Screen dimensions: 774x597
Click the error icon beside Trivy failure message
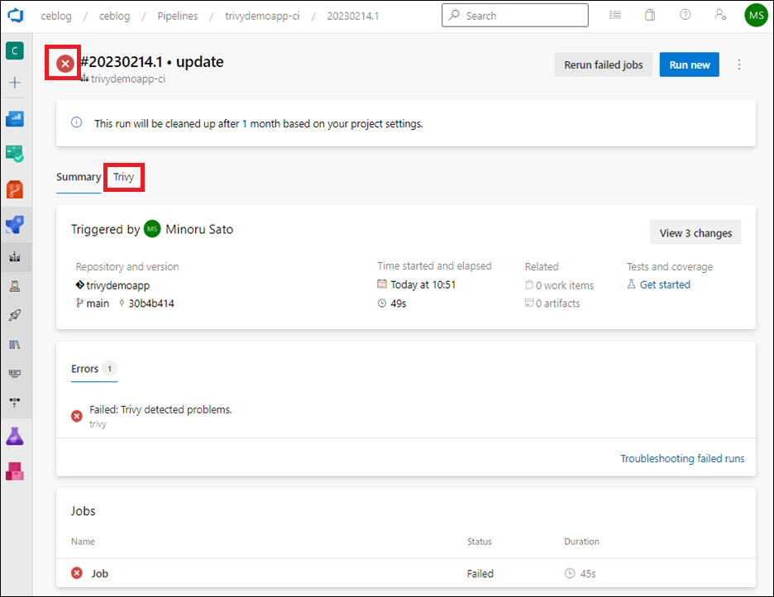[77, 417]
